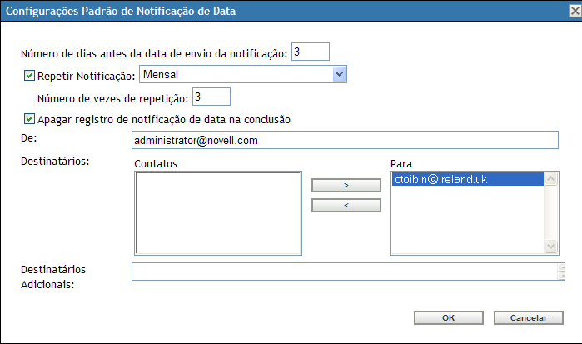Click the Para list scroll-down arrow
The height and width of the screenshot is (344, 582).
coord(550,247)
